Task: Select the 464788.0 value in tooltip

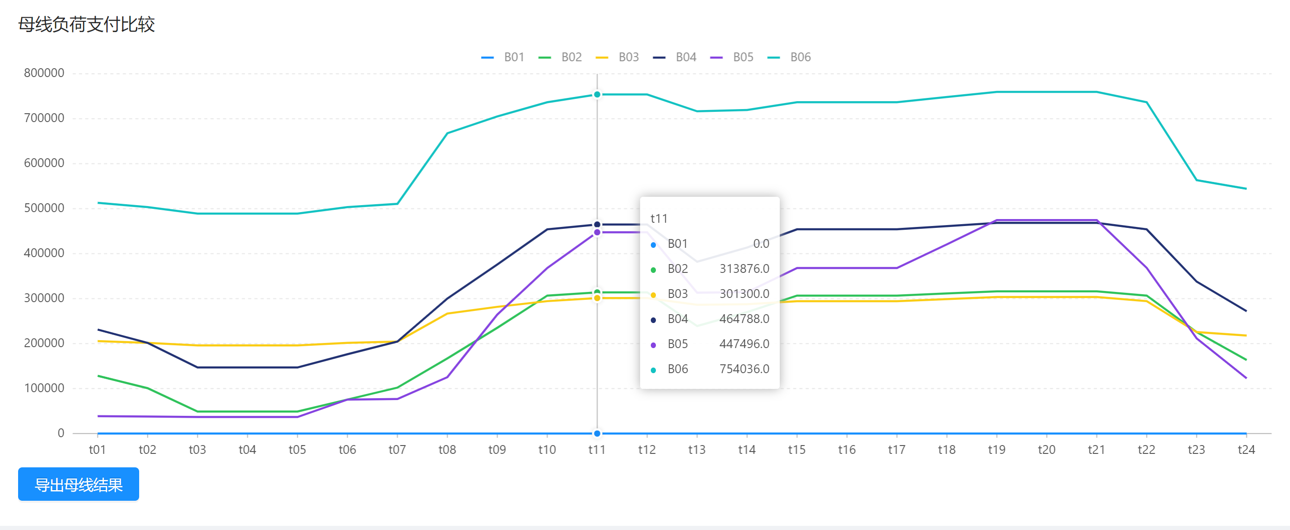Action: point(744,319)
